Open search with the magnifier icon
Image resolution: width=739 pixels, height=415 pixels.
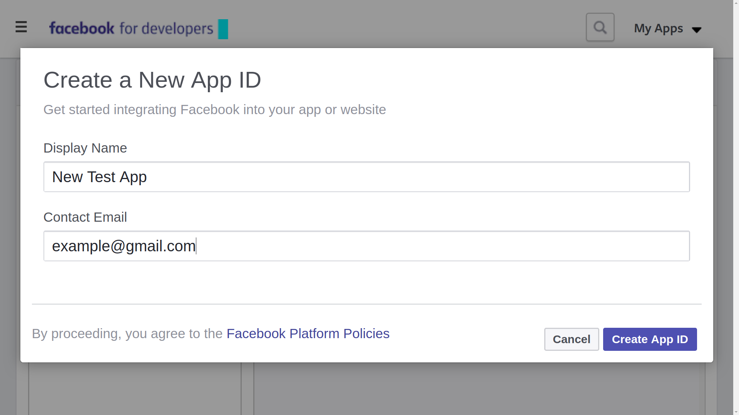(x=600, y=27)
